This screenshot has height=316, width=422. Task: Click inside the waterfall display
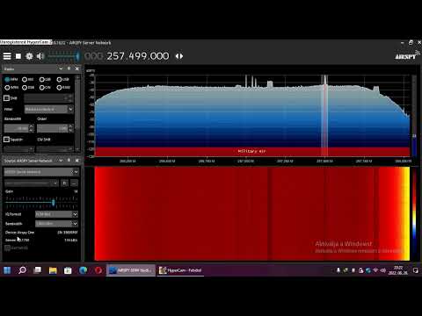(252, 213)
